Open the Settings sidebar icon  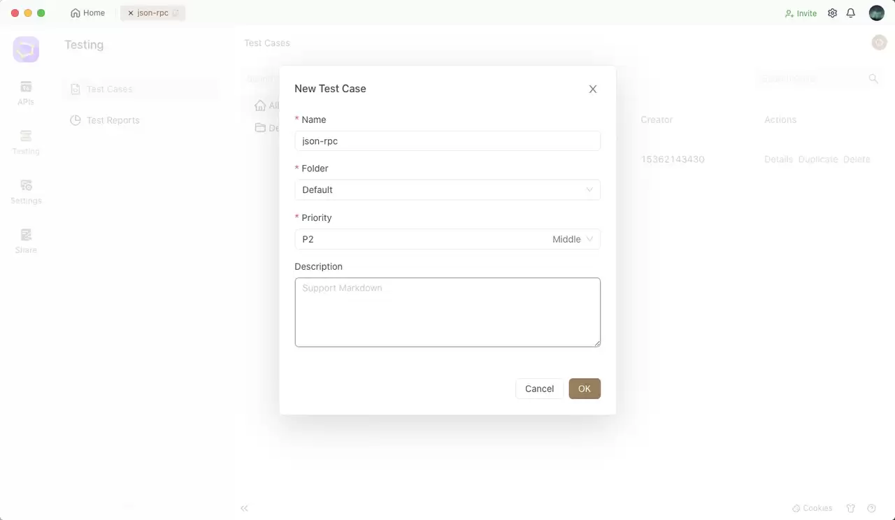pos(26,192)
